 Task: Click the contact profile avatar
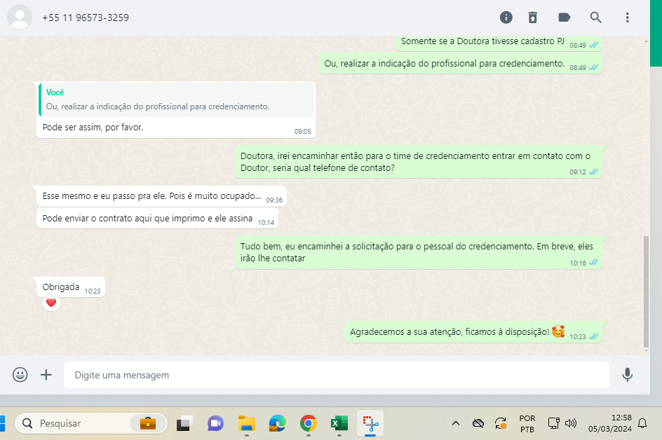tap(20, 18)
